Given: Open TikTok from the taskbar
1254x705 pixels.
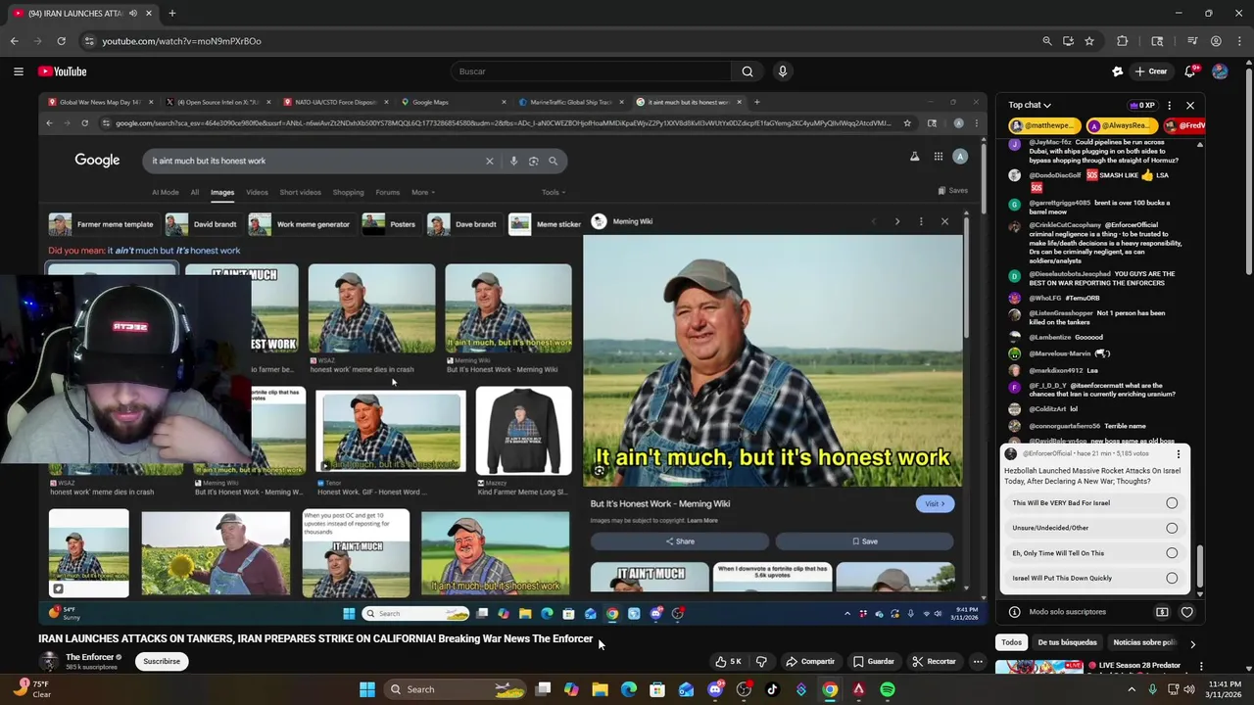Looking at the screenshot, I should pyautogui.click(x=772, y=689).
